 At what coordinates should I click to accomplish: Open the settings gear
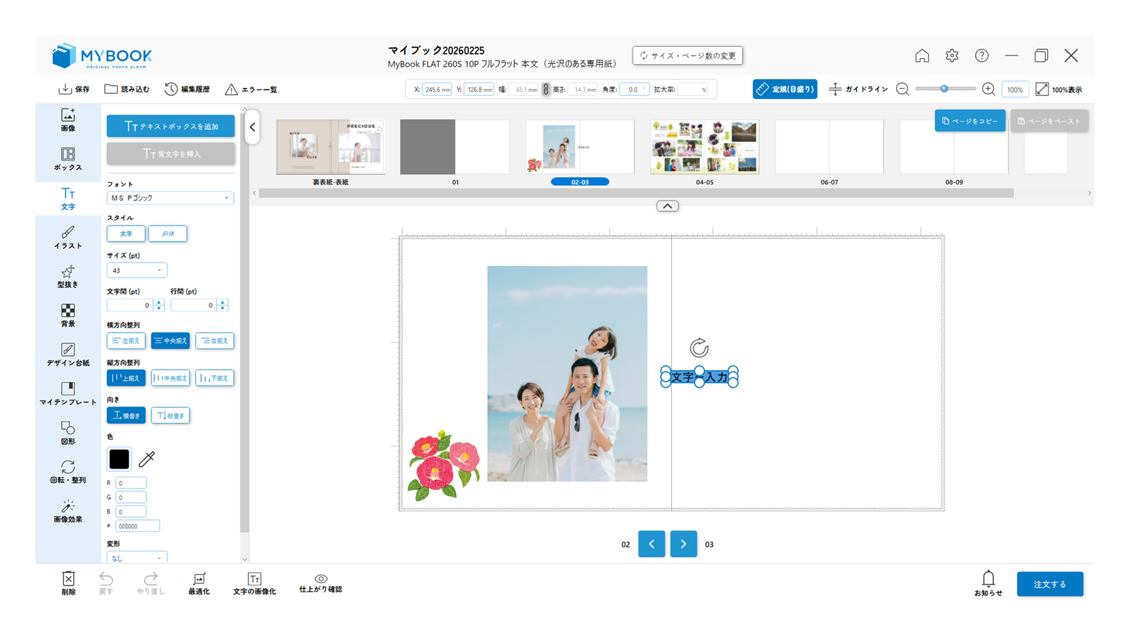[x=952, y=56]
